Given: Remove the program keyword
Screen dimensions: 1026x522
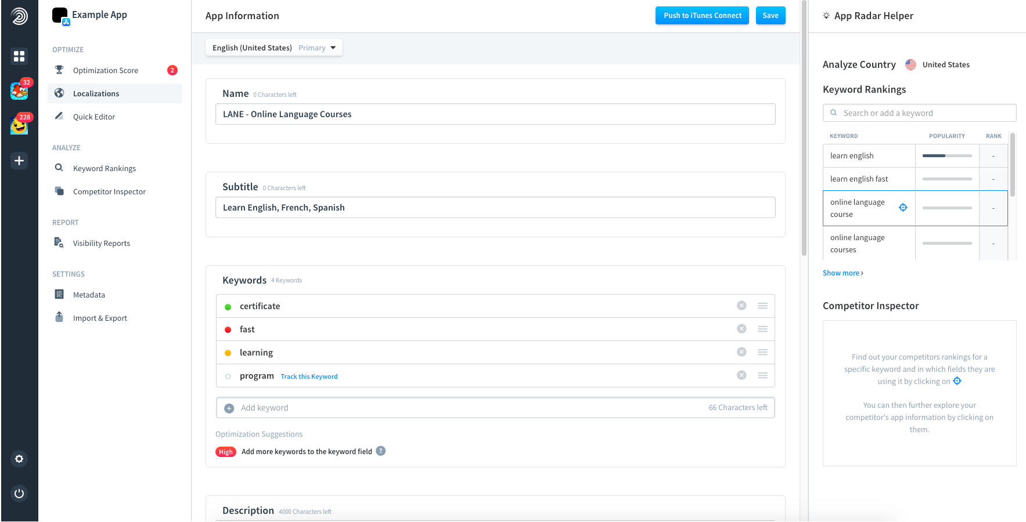Looking at the screenshot, I should coord(741,375).
